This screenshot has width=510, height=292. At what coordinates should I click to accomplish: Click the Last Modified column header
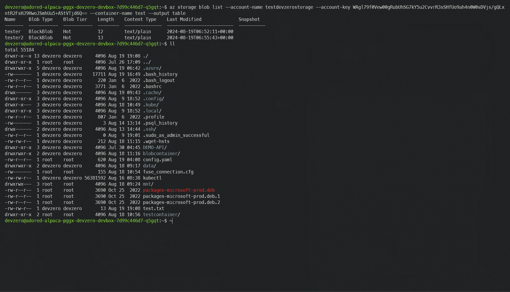coord(184,19)
